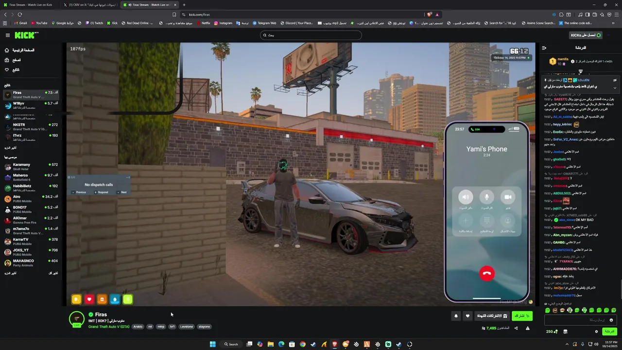Click the yellow reaction button on stream

coord(76,299)
